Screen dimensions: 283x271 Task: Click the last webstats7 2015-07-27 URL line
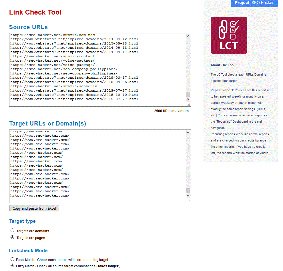[74, 99]
